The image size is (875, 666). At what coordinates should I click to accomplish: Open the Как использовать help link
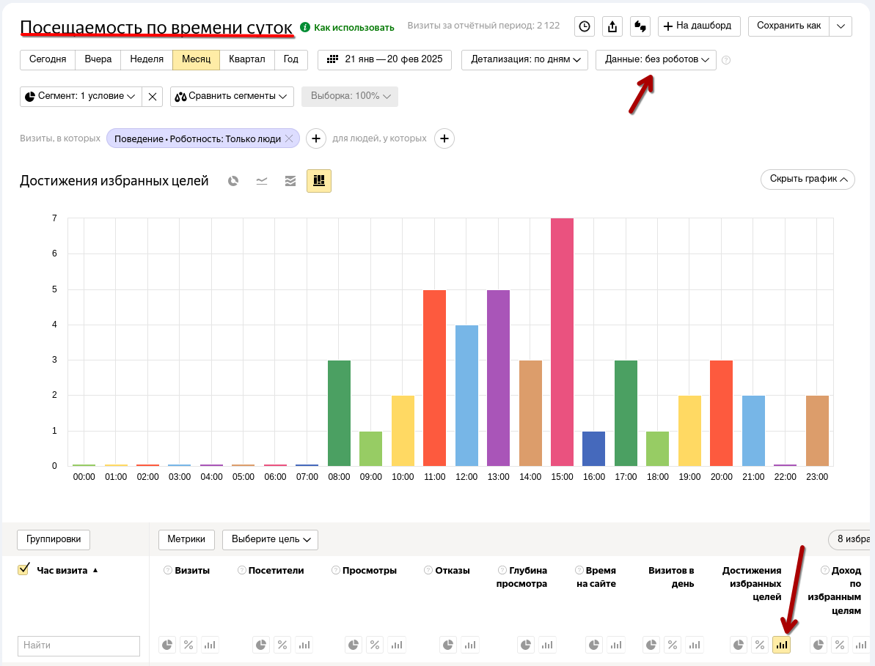(348, 27)
